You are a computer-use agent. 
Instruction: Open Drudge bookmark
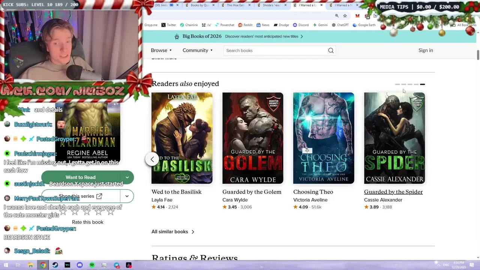[x=281, y=25]
